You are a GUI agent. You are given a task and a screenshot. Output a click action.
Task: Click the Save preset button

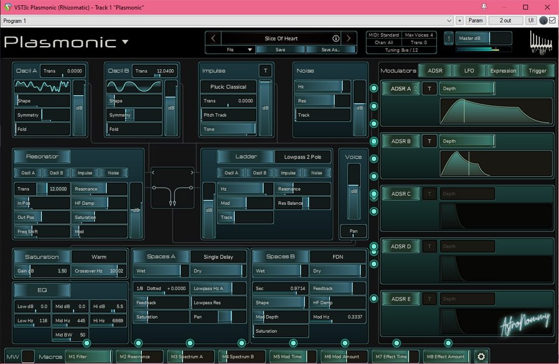pos(280,50)
